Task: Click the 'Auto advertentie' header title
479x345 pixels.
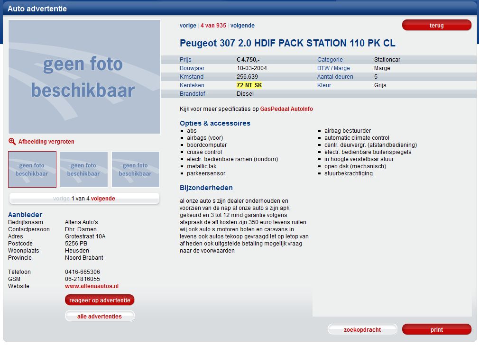Action: coord(37,9)
